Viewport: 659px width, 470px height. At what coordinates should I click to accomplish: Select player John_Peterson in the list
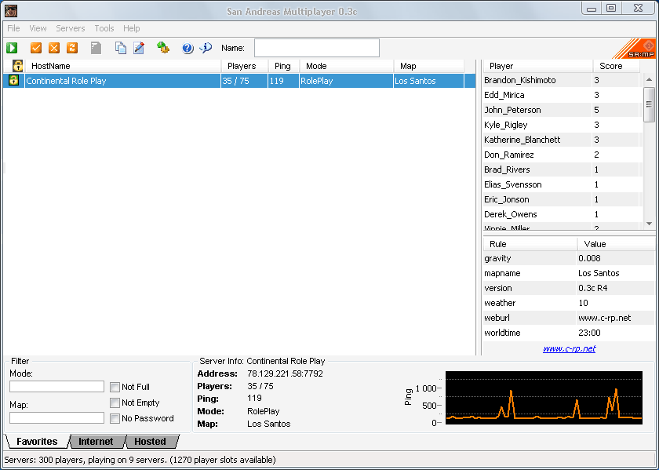563,110
